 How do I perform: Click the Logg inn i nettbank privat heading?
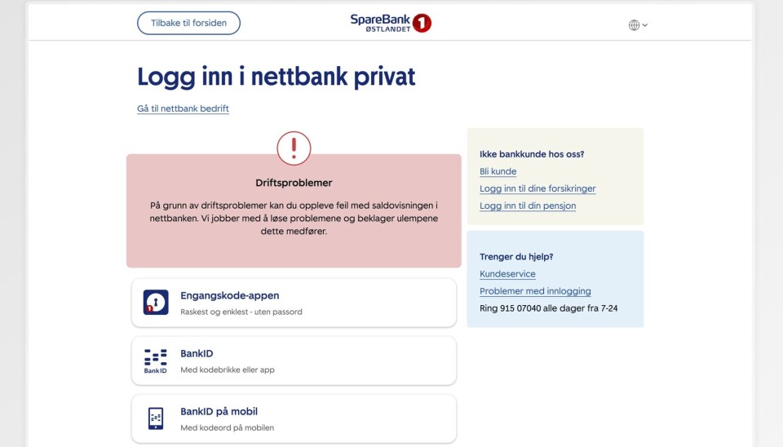[276, 77]
